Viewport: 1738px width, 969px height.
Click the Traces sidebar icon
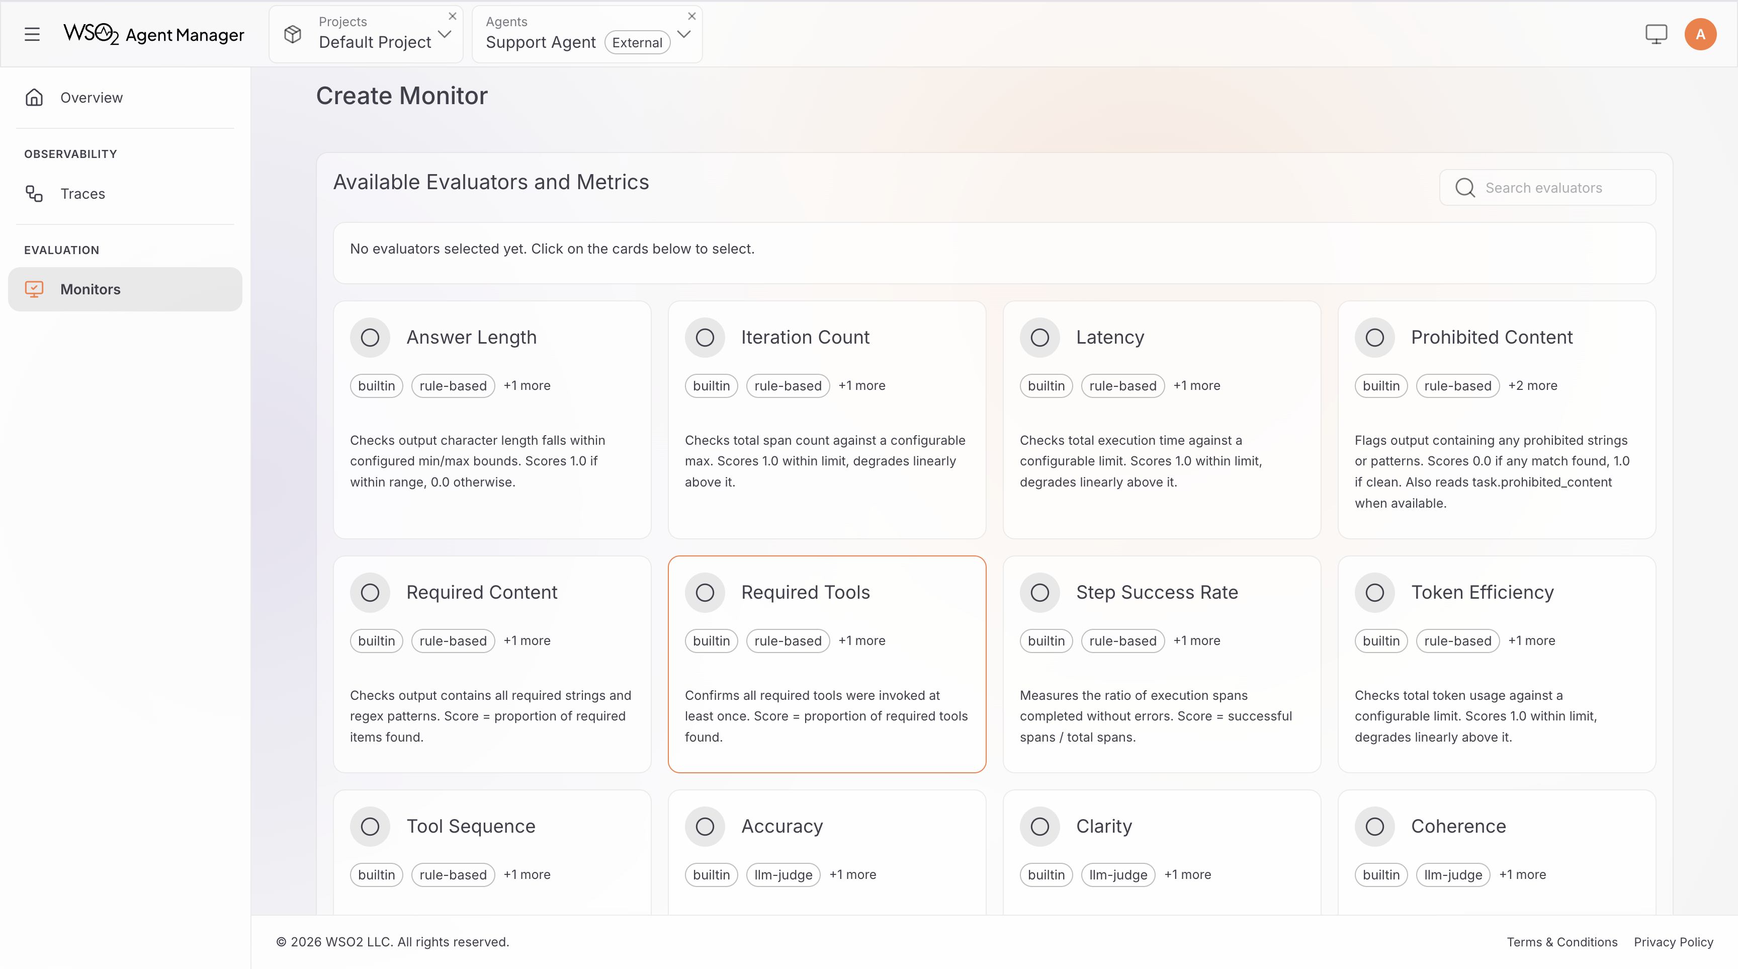[34, 194]
